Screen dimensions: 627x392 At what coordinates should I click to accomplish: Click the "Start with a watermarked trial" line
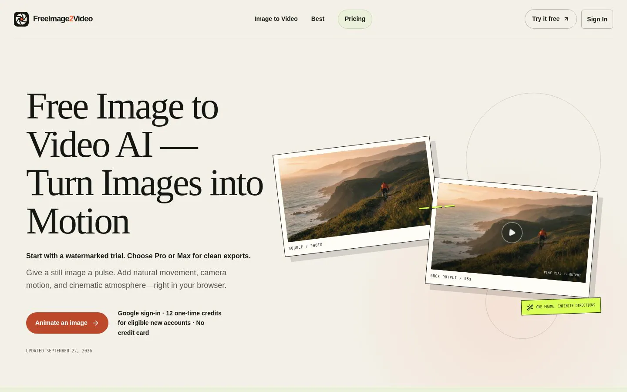pyautogui.click(x=138, y=256)
